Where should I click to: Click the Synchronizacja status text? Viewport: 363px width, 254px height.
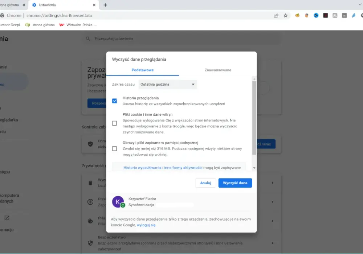(x=141, y=205)
